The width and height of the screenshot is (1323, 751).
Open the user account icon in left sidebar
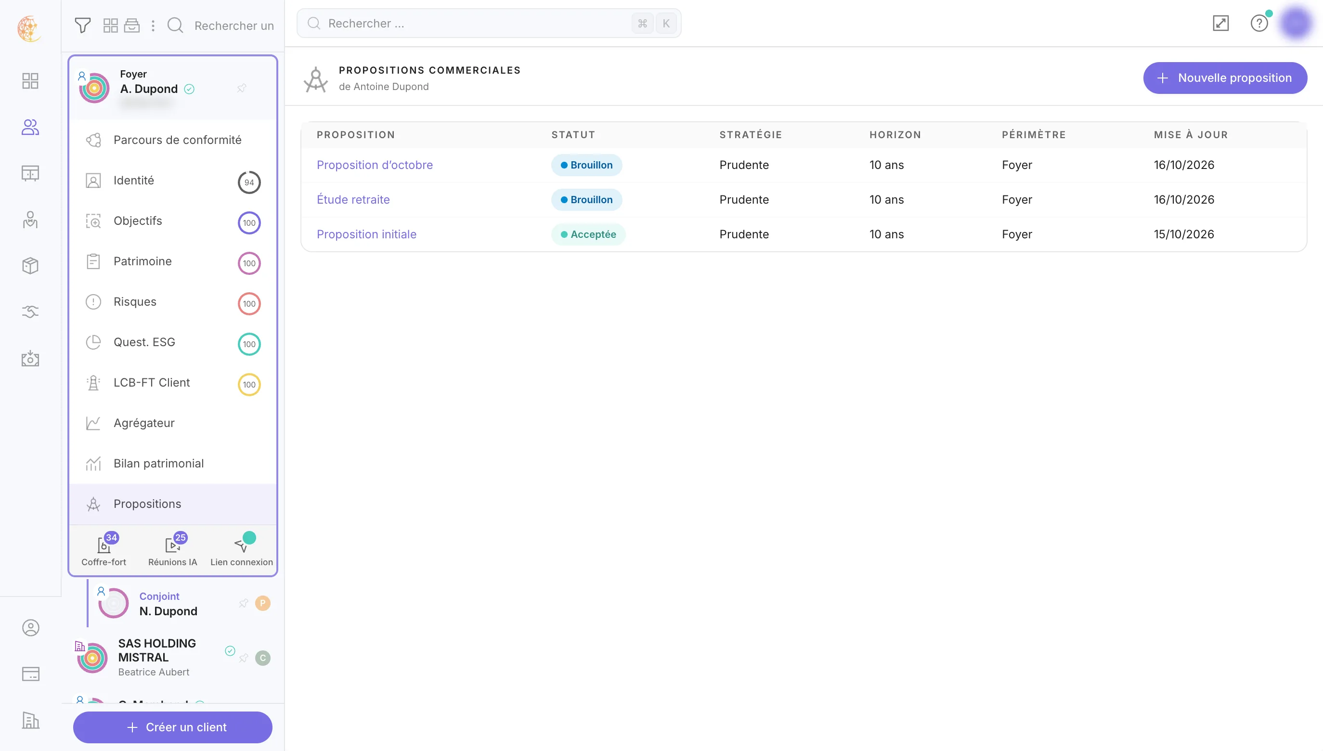pyautogui.click(x=30, y=628)
